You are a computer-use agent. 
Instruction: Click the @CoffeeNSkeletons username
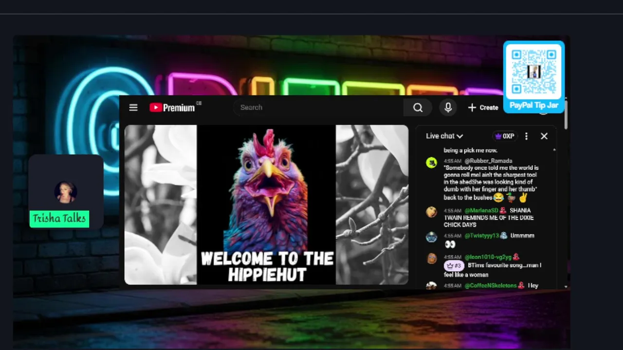pyautogui.click(x=490, y=285)
